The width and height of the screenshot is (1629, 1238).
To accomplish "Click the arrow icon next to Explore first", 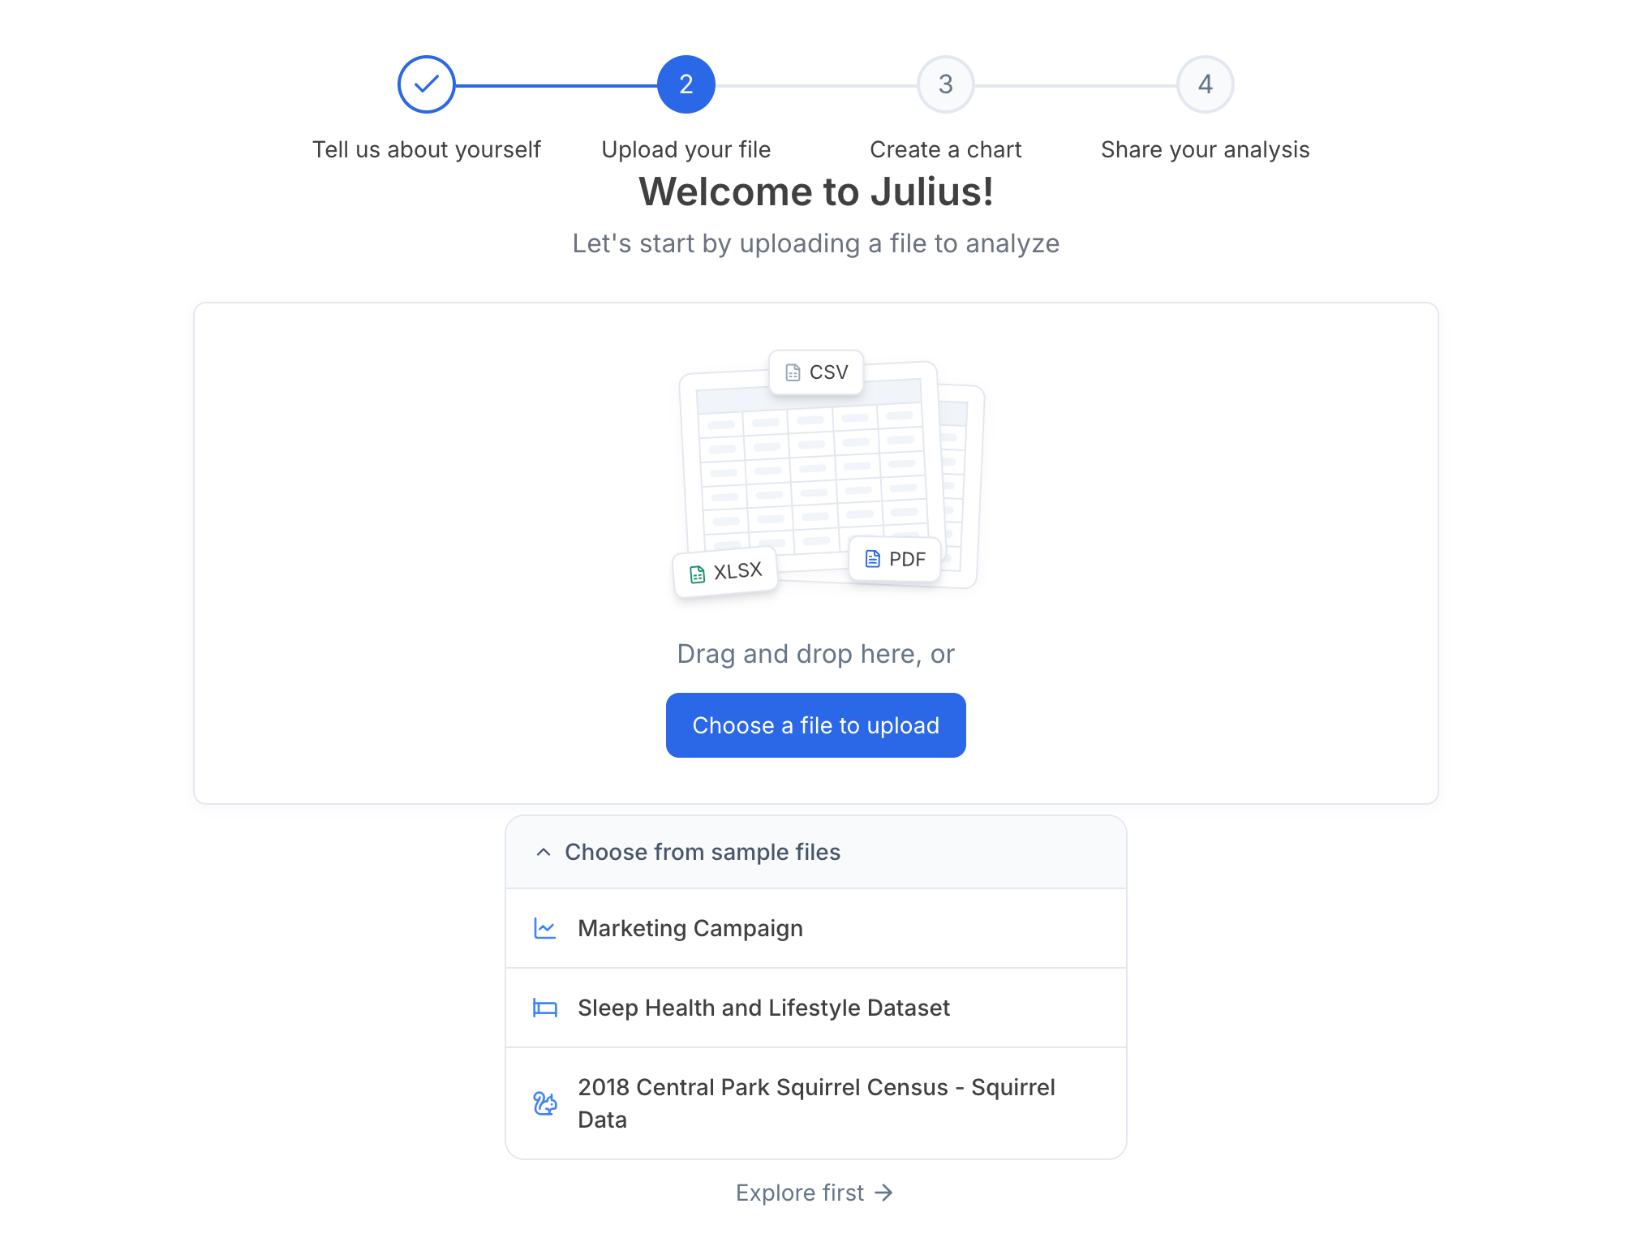I will tap(883, 1193).
